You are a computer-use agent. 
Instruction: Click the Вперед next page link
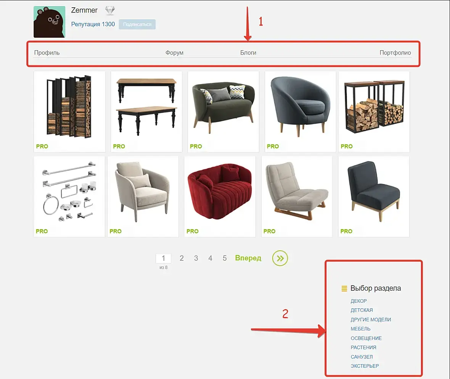point(248,258)
